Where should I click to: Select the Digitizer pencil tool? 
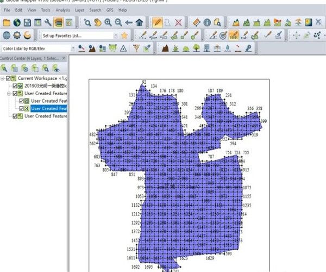click(x=157, y=22)
